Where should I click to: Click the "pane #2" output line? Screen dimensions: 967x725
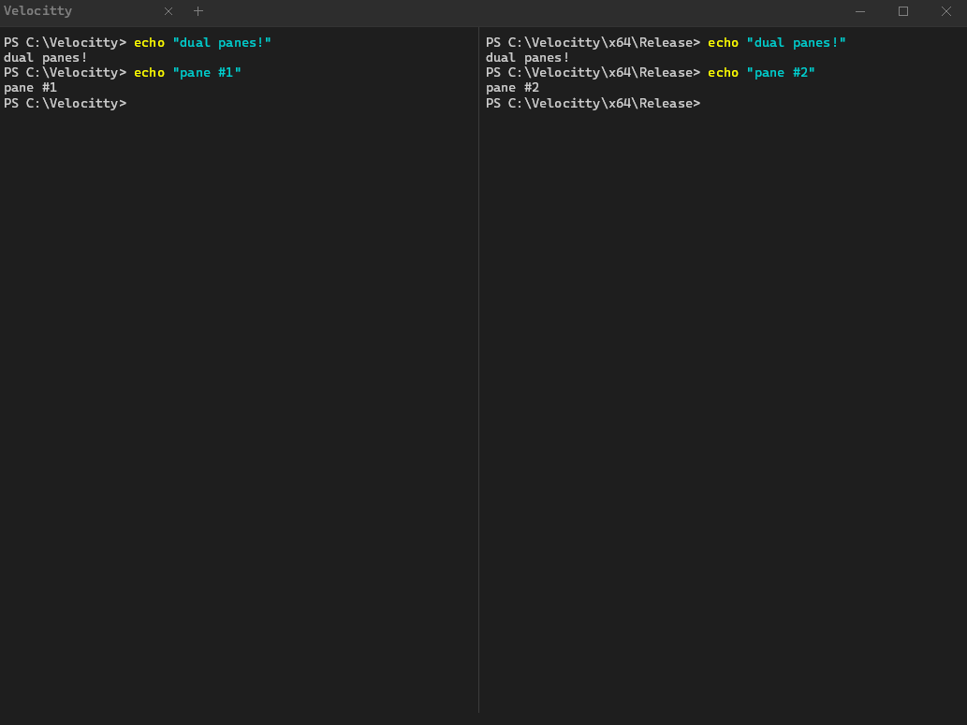512,88
